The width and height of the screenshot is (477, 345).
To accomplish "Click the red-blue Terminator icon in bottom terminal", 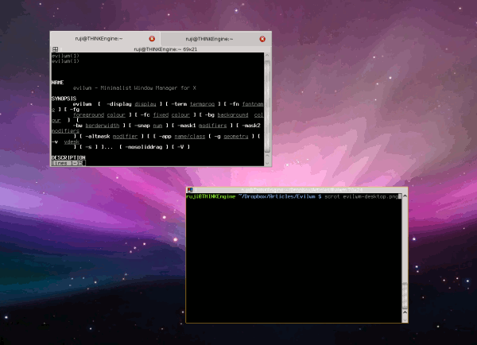I will tap(190, 190).
